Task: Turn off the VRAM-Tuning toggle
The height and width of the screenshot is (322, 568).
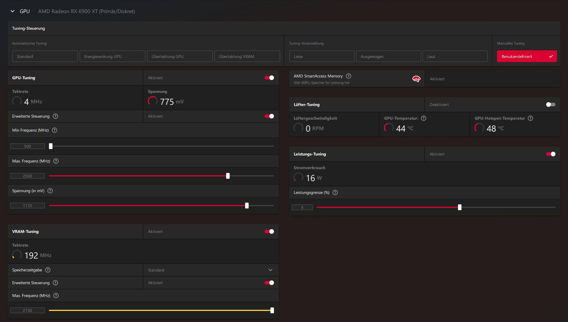Action: pos(269,231)
